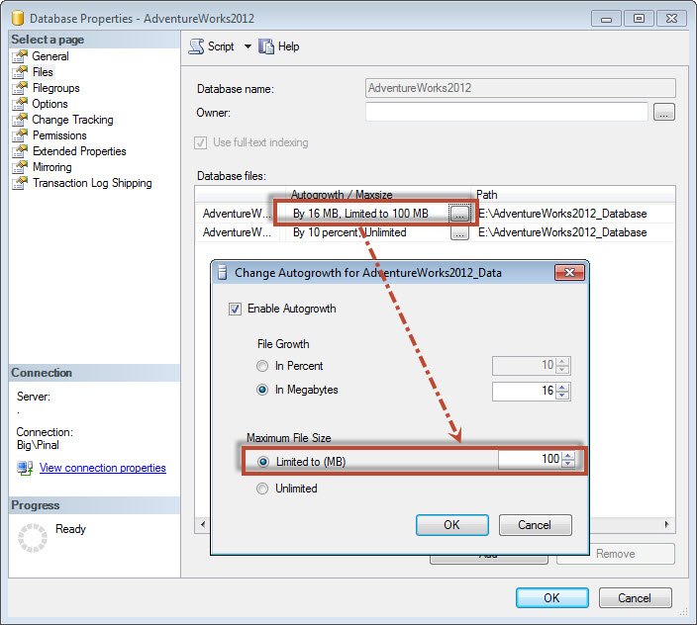Go to the Options page
The image size is (697, 625).
(x=50, y=104)
